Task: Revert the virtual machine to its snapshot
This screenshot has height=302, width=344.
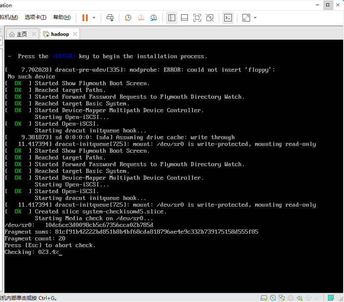Action: pyautogui.click(x=141, y=18)
